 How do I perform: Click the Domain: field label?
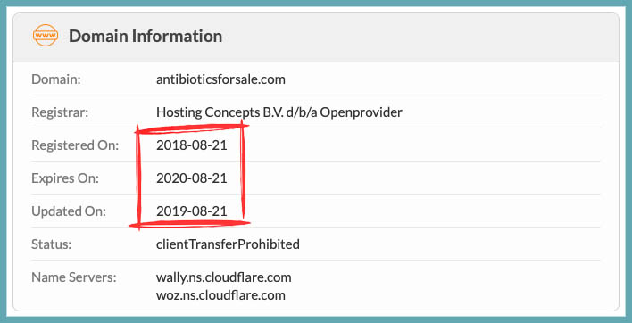56,79
